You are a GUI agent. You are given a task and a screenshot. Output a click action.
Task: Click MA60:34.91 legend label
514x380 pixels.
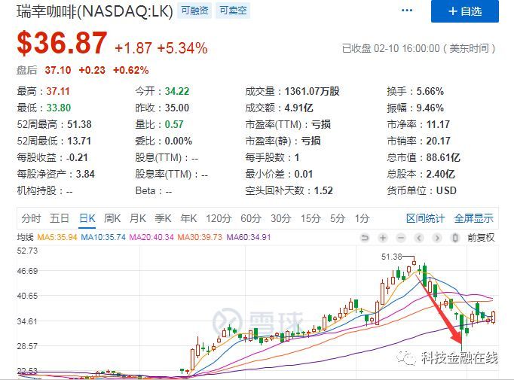(x=249, y=237)
